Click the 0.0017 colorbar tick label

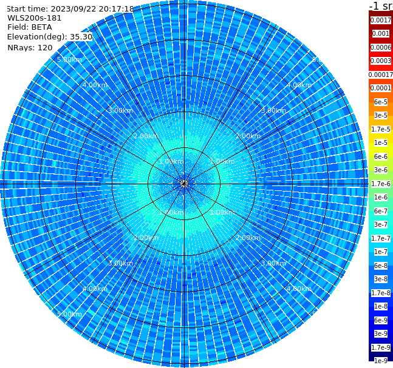pos(381,20)
